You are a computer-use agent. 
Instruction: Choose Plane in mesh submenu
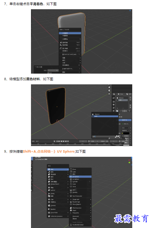pos(80,169)
